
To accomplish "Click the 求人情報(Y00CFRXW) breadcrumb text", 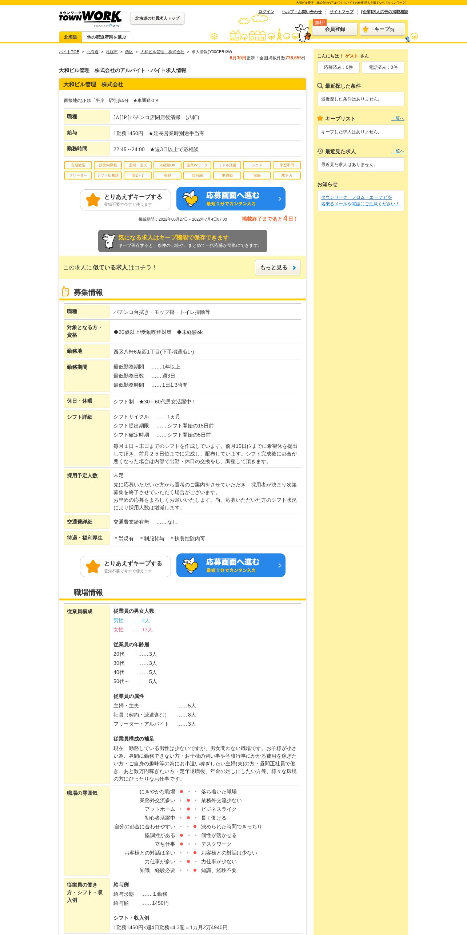I will pos(212,52).
